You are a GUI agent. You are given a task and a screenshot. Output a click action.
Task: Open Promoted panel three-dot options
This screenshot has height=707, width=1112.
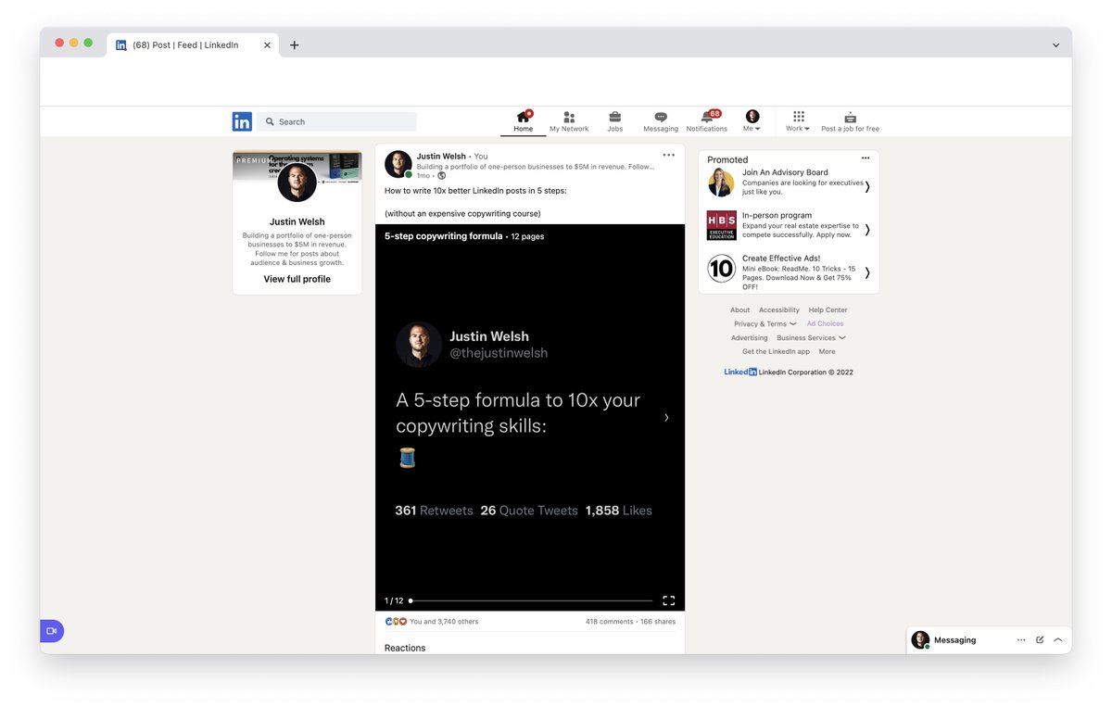point(866,158)
